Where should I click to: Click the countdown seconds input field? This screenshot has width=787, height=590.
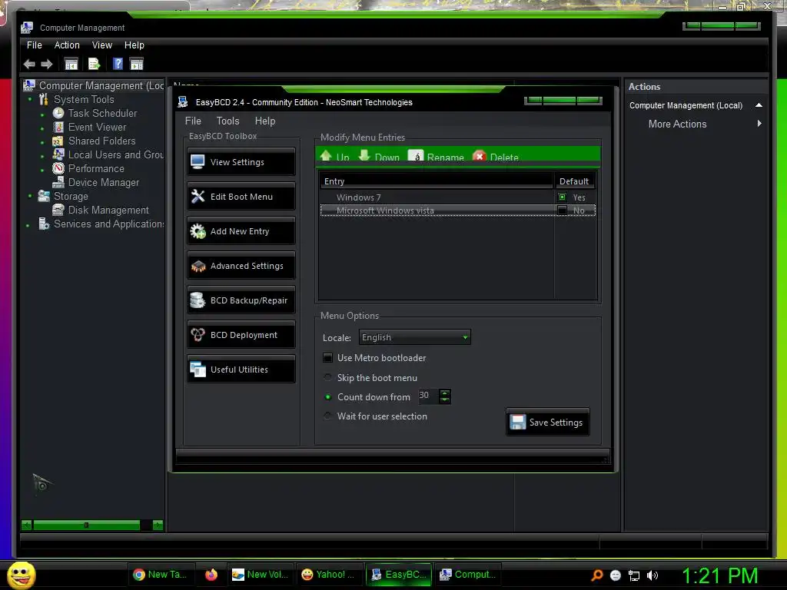(428, 396)
